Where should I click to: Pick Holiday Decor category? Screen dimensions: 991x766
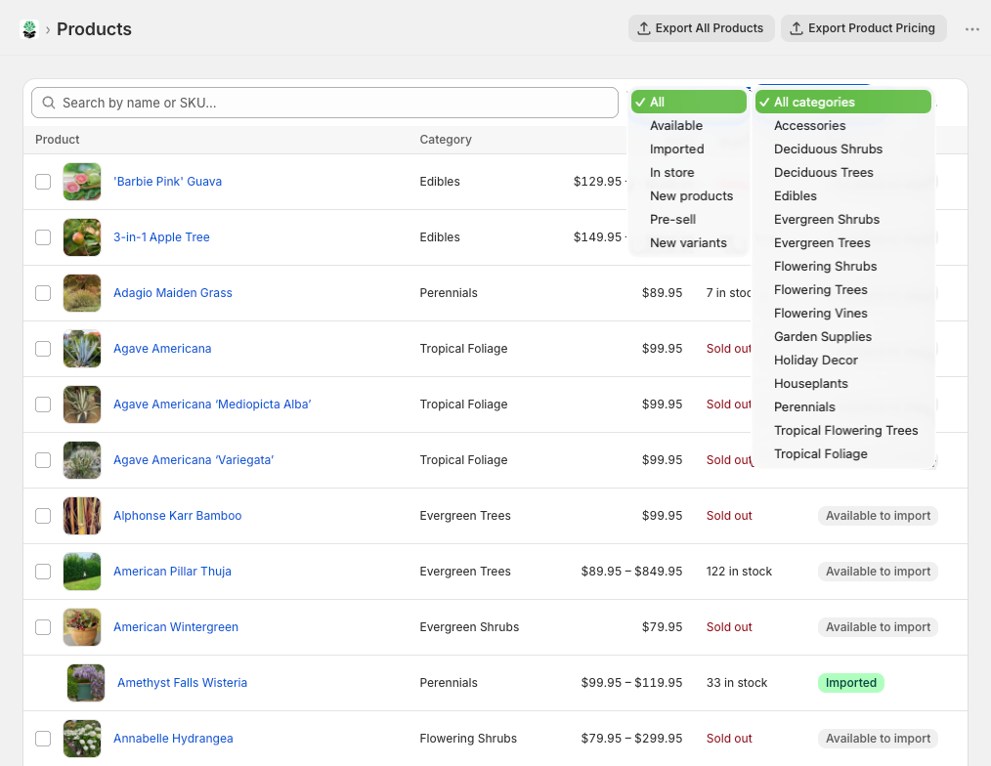point(843,359)
